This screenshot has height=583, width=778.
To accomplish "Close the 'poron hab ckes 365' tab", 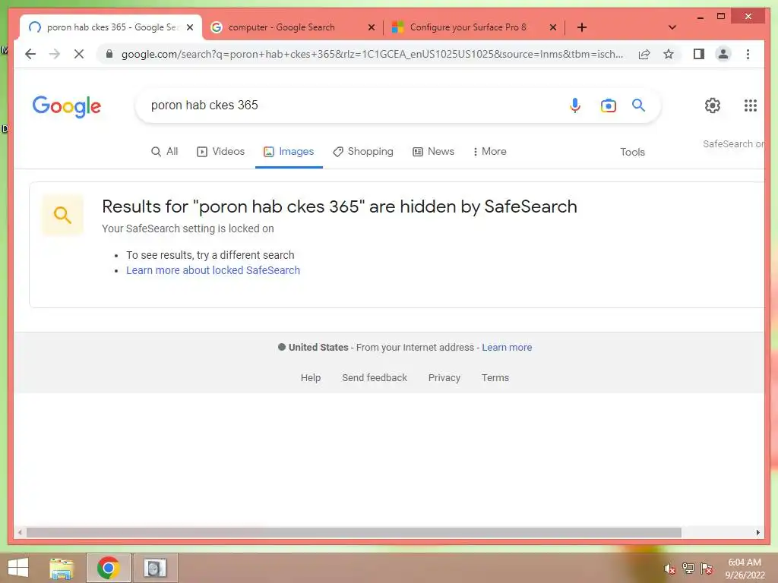I will (189, 27).
